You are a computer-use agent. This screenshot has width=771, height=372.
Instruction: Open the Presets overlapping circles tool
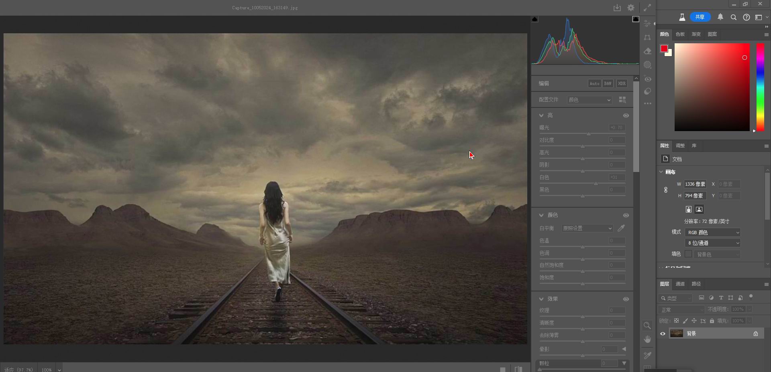coord(647,91)
